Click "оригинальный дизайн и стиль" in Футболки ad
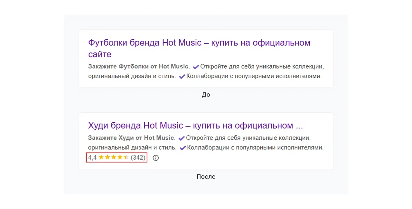412x209 pixels. 132,76
